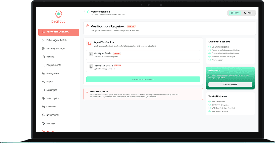Click the Identity Verification person icon
This screenshot has height=143, width=275.
click(x=91, y=54)
